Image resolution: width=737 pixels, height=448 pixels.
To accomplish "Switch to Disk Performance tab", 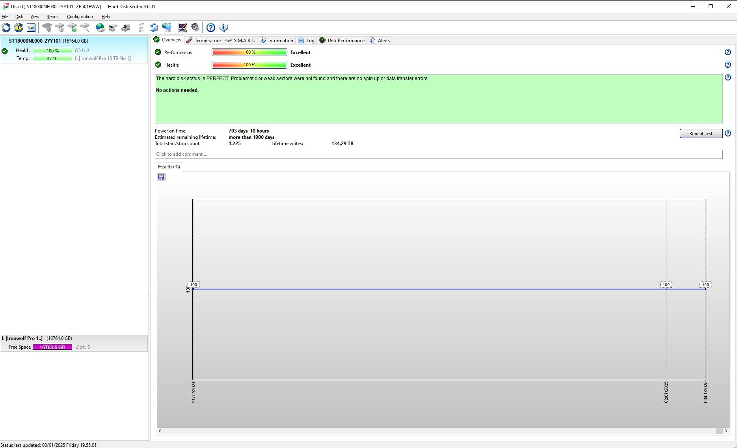I will [342, 41].
